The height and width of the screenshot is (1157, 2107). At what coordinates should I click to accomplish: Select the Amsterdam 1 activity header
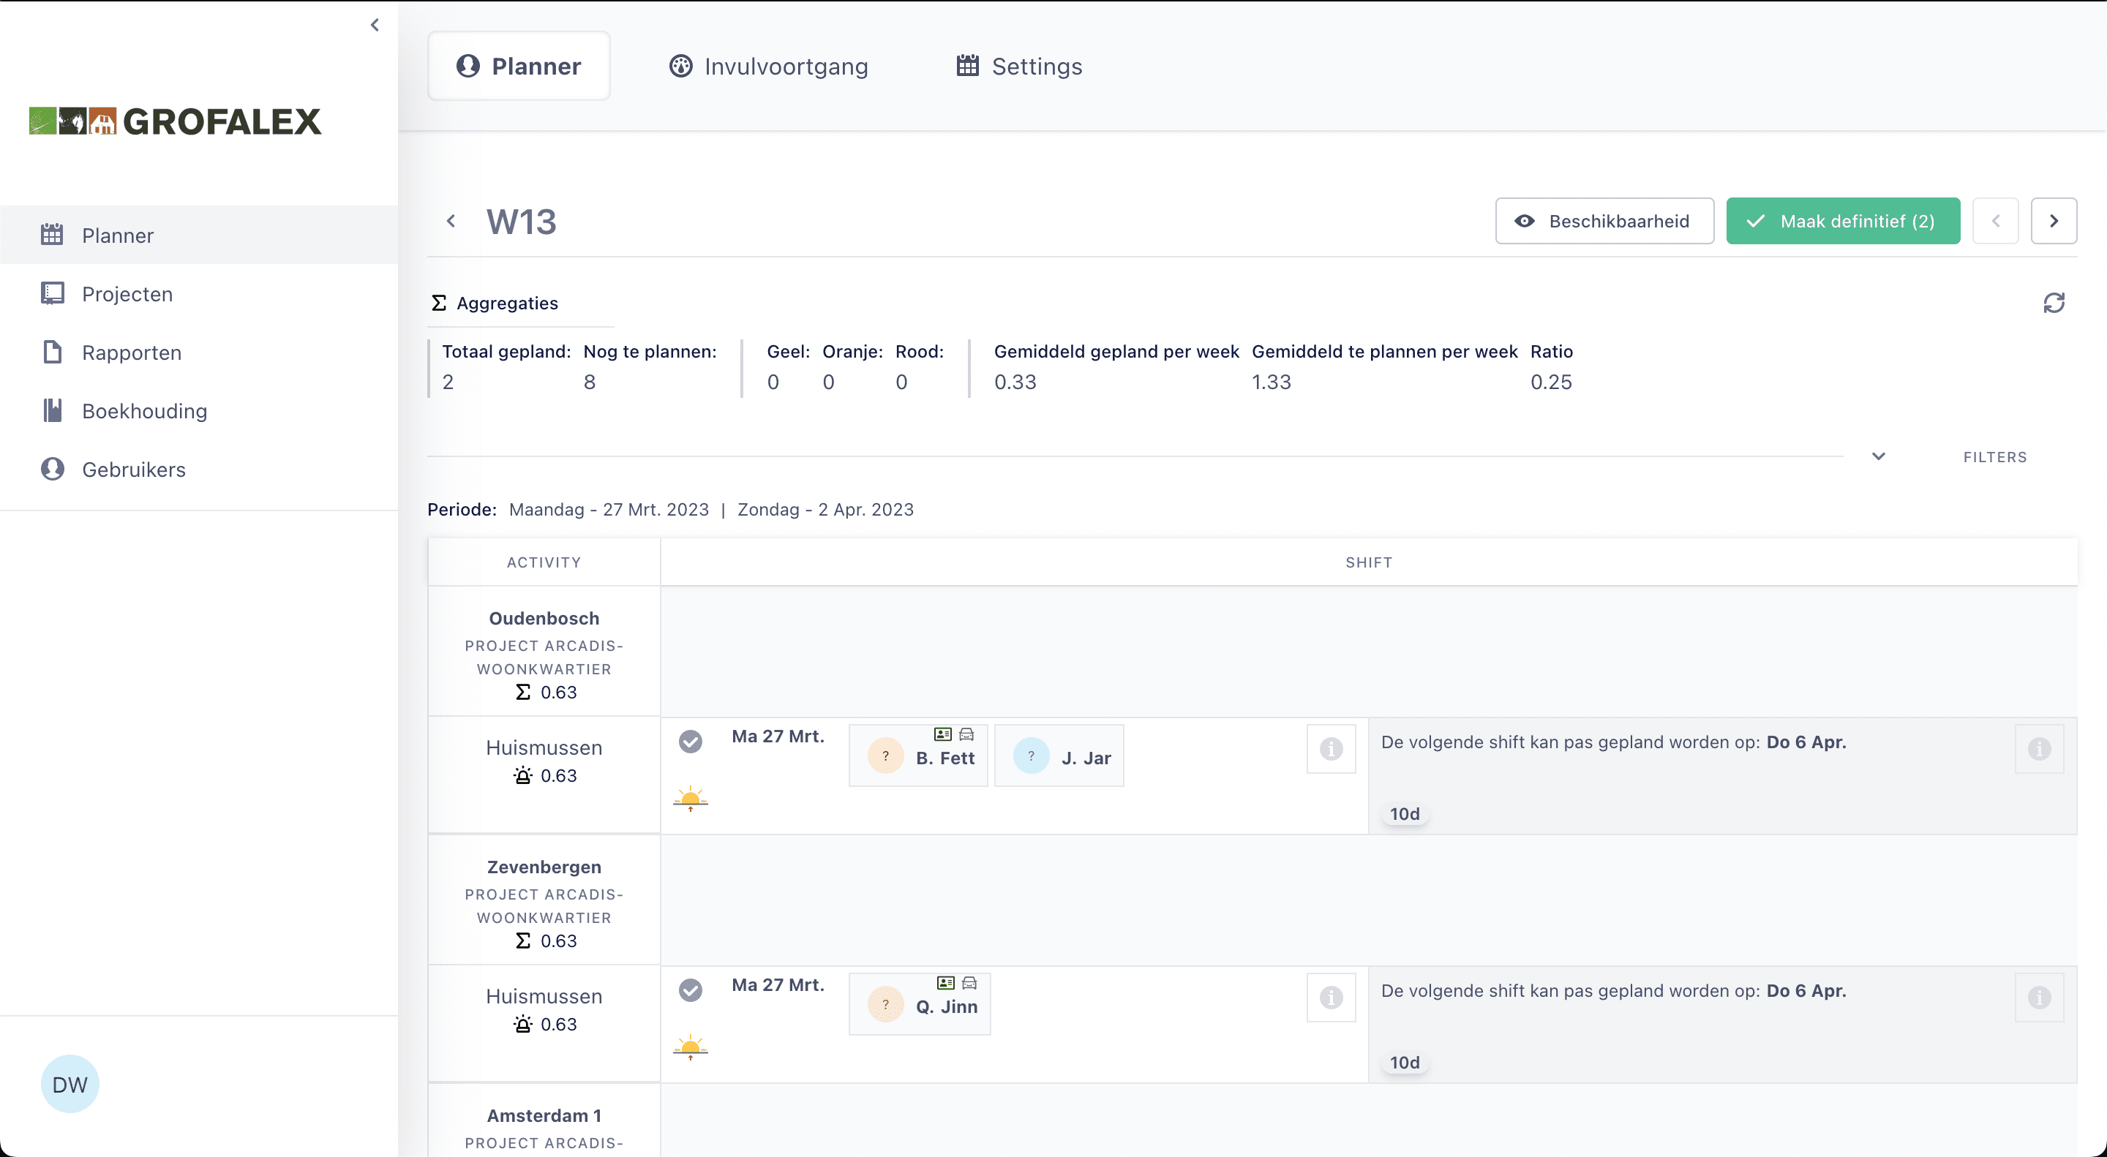coord(544,1115)
